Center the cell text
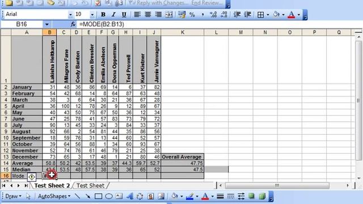Screen dimensions: 363x204 click(147, 15)
